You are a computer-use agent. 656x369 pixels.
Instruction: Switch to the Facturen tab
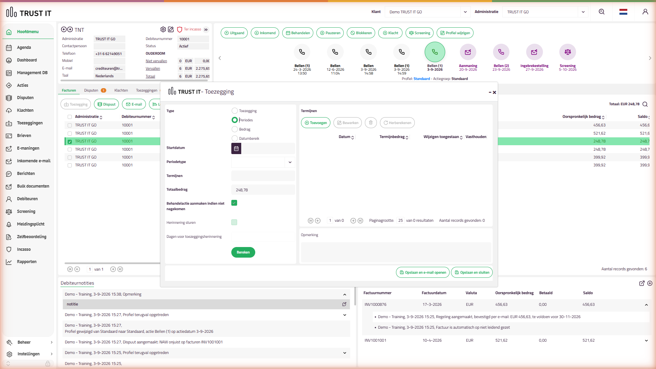69,91
